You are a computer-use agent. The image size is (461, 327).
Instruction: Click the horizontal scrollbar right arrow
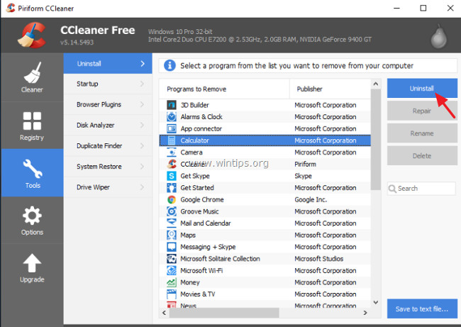point(365,313)
